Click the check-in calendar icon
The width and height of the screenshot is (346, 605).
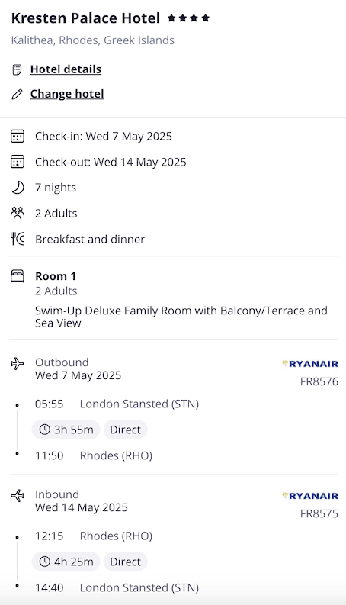[x=18, y=137]
